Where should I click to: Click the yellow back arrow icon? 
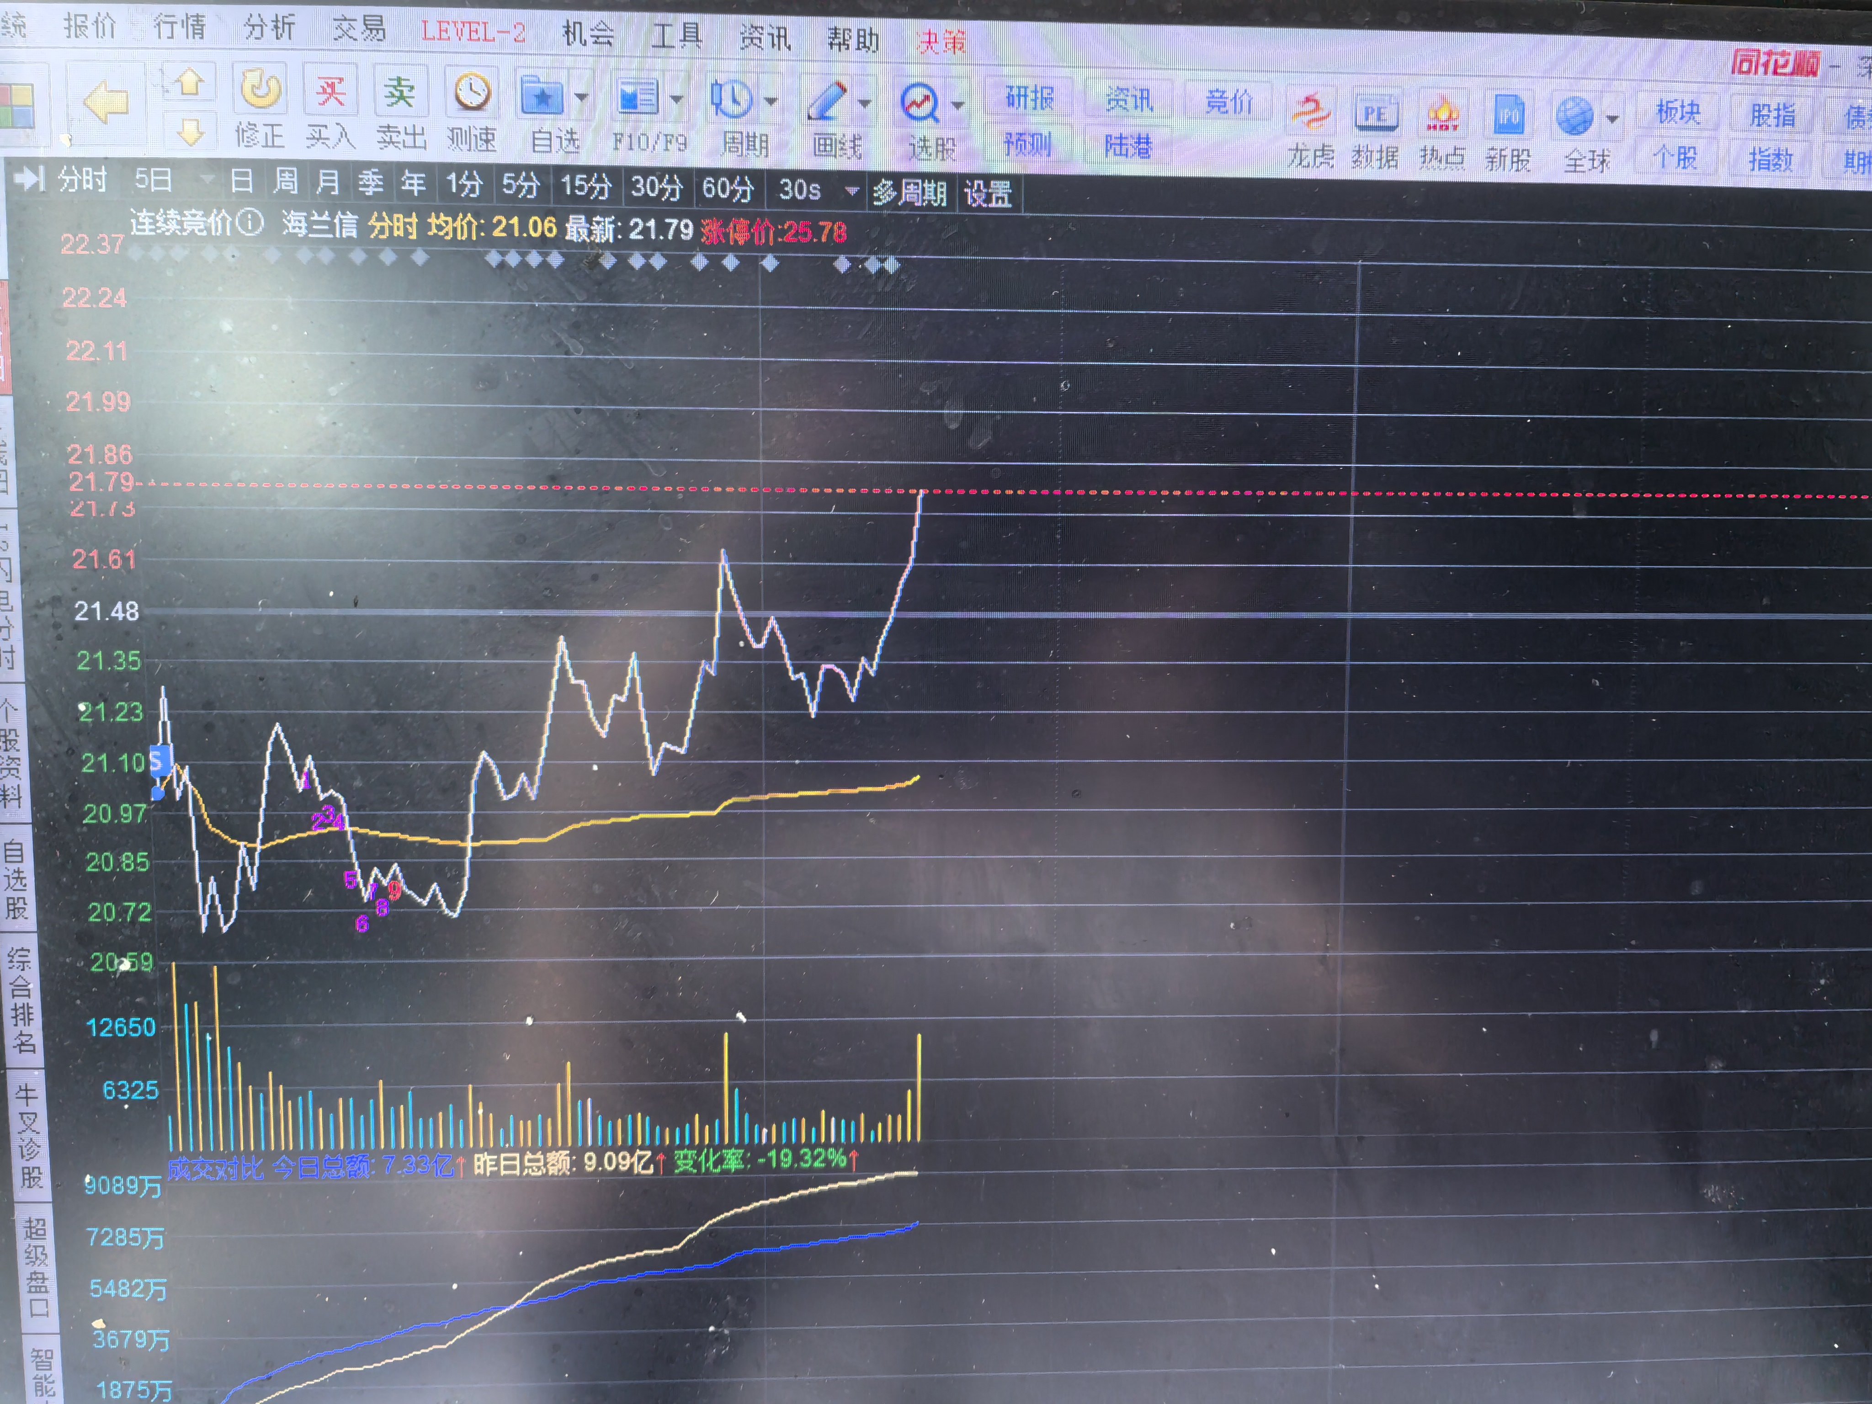pos(106,102)
